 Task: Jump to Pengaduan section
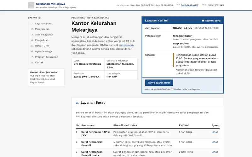[42, 40]
